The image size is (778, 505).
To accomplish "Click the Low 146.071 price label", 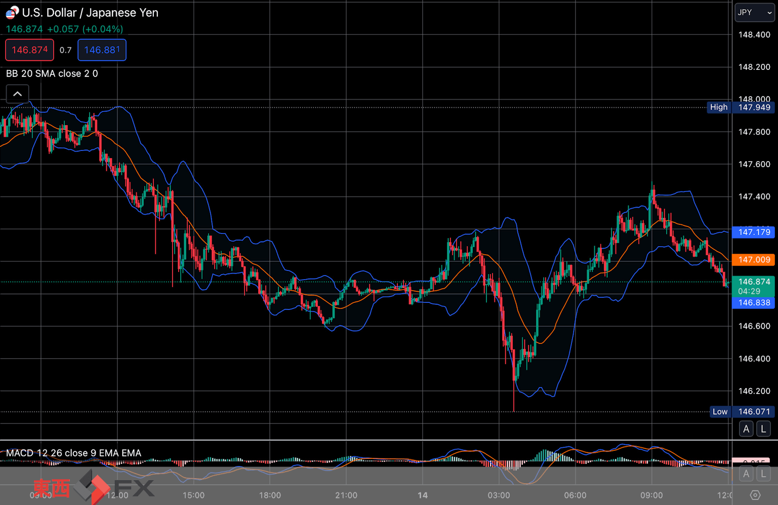I will [x=742, y=411].
